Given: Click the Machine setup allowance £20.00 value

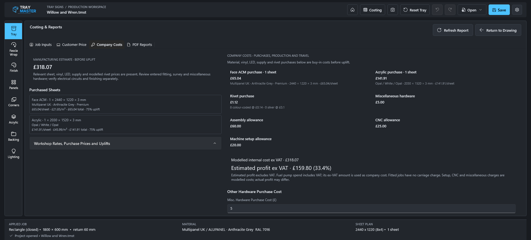Looking at the screenshot, I should [x=236, y=145].
